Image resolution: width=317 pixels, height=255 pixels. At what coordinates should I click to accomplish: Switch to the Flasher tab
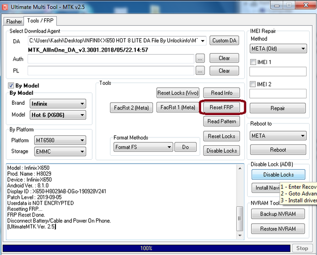pos(14,21)
